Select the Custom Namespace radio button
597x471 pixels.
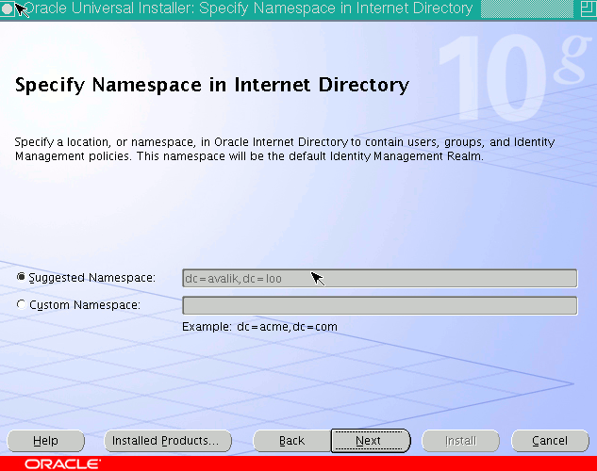click(22, 304)
